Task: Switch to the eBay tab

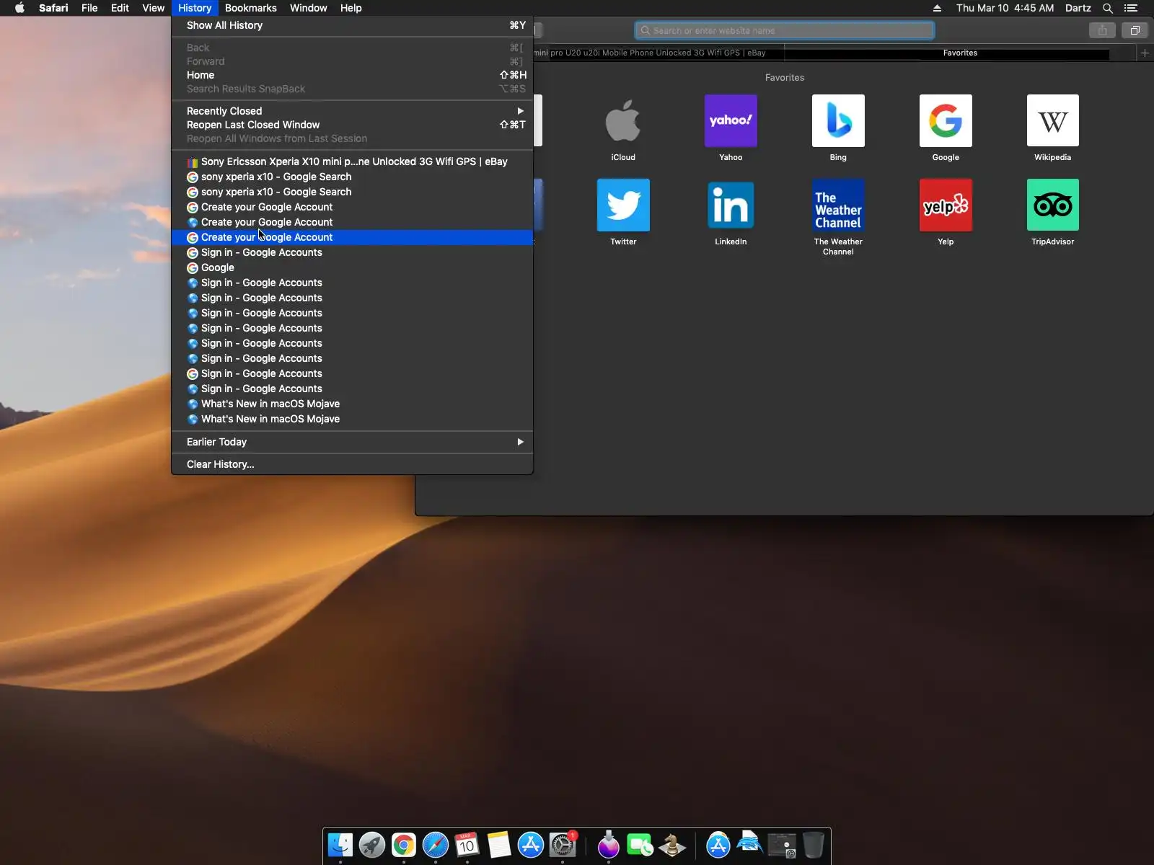Action: [x=658, y=53]
